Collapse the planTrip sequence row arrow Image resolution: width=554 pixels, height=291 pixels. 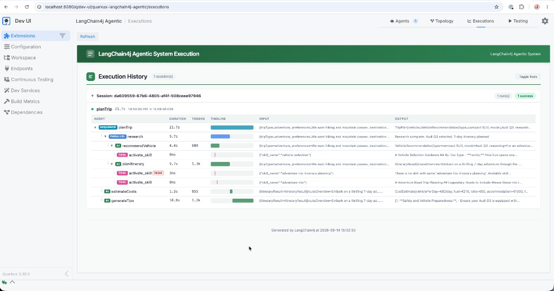tap(95, 127)
